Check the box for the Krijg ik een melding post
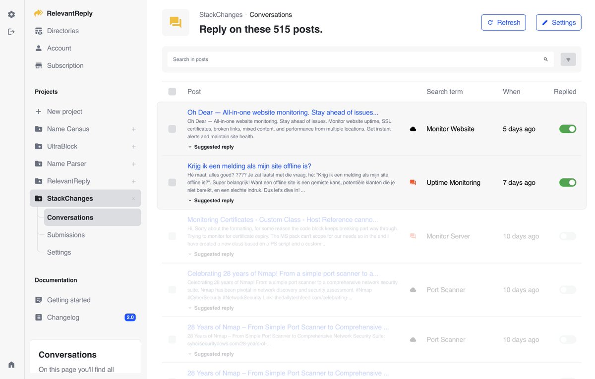 point(172,183)
